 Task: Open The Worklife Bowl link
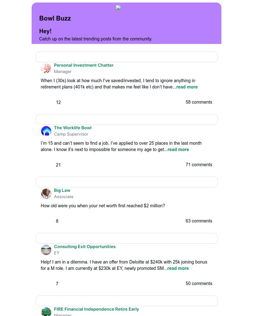coord(73,128)
